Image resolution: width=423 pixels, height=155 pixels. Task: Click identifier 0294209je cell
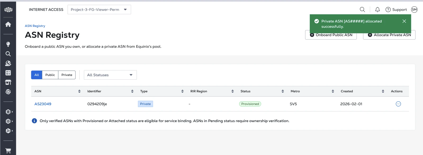tap(97, 104)
